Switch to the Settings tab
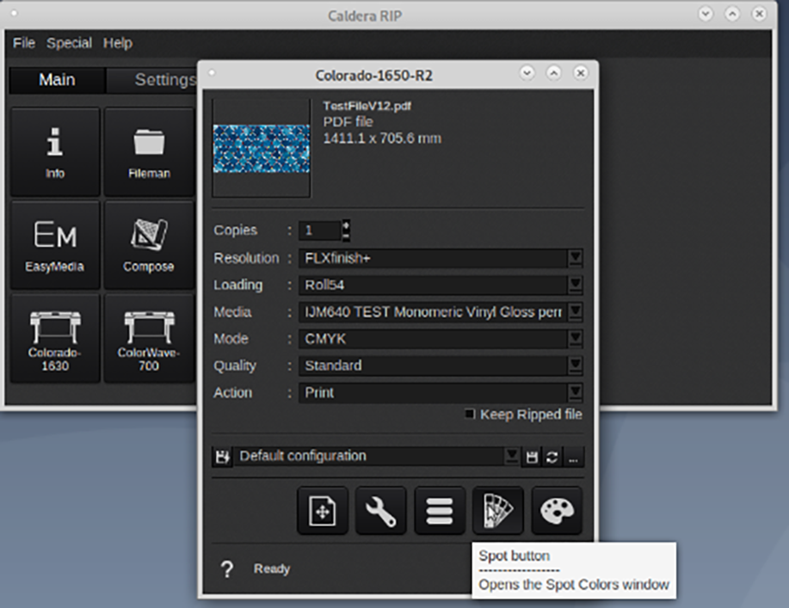This screenshot has width=789, height=608. point(163,80)
